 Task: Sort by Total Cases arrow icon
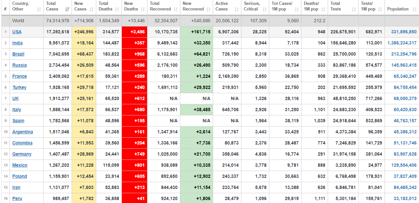67,9
